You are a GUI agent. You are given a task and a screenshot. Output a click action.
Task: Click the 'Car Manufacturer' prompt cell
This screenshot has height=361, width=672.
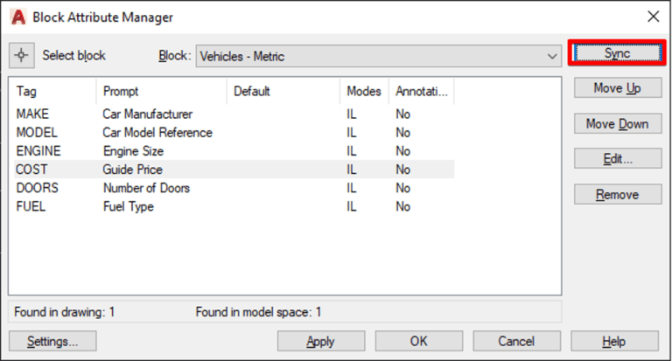(147, 114)
